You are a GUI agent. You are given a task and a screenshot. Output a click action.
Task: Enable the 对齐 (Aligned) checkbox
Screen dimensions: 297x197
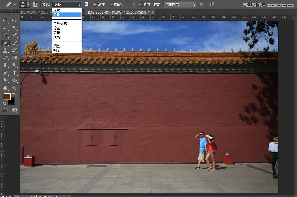click(x=140, y=5)
